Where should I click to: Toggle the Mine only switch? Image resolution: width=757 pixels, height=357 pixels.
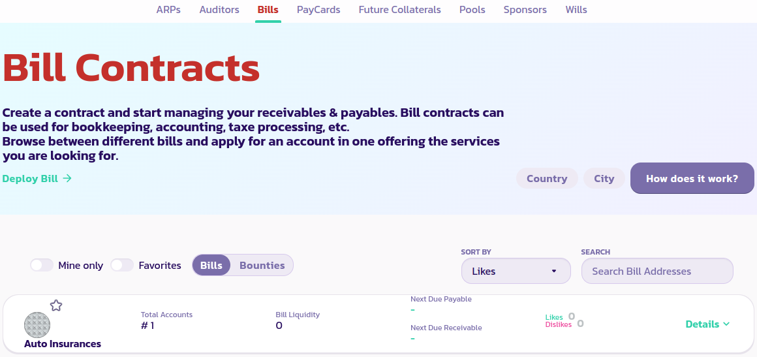click(x=42, y=265)
